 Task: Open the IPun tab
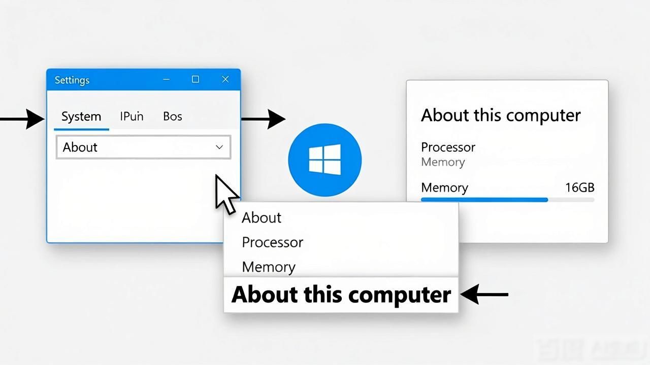[132, 116]
